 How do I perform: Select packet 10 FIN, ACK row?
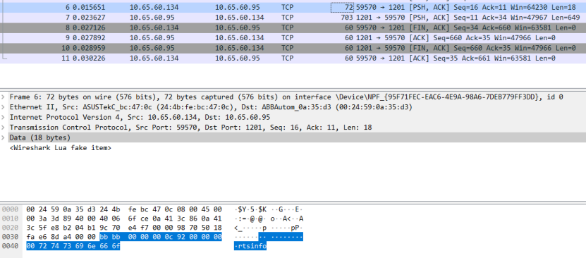pos(293,48)
